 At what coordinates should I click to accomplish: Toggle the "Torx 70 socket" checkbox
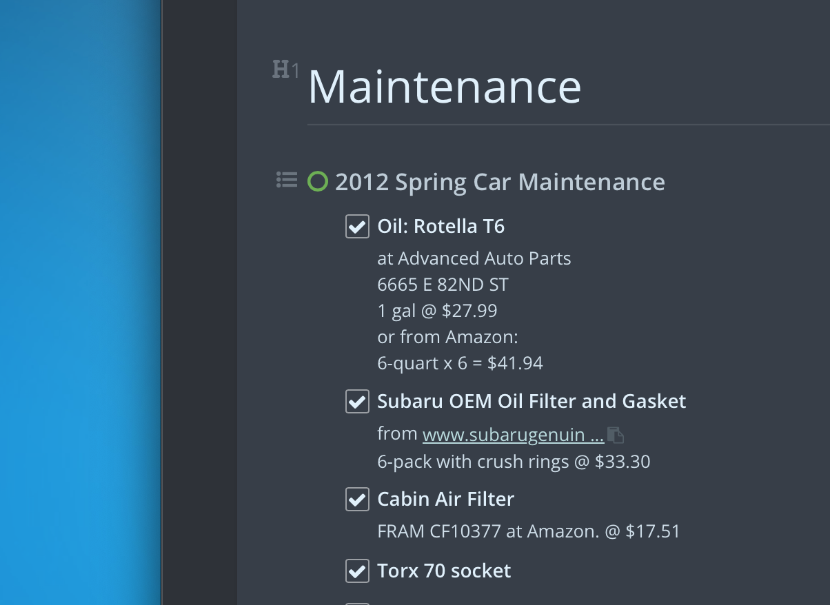click(357, 571)
